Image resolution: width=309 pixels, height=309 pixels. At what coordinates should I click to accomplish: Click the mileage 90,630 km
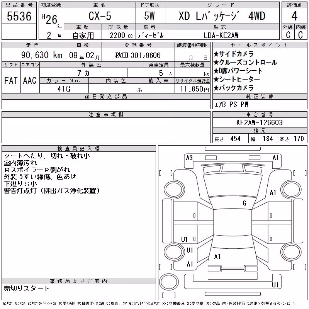point(42,55)
